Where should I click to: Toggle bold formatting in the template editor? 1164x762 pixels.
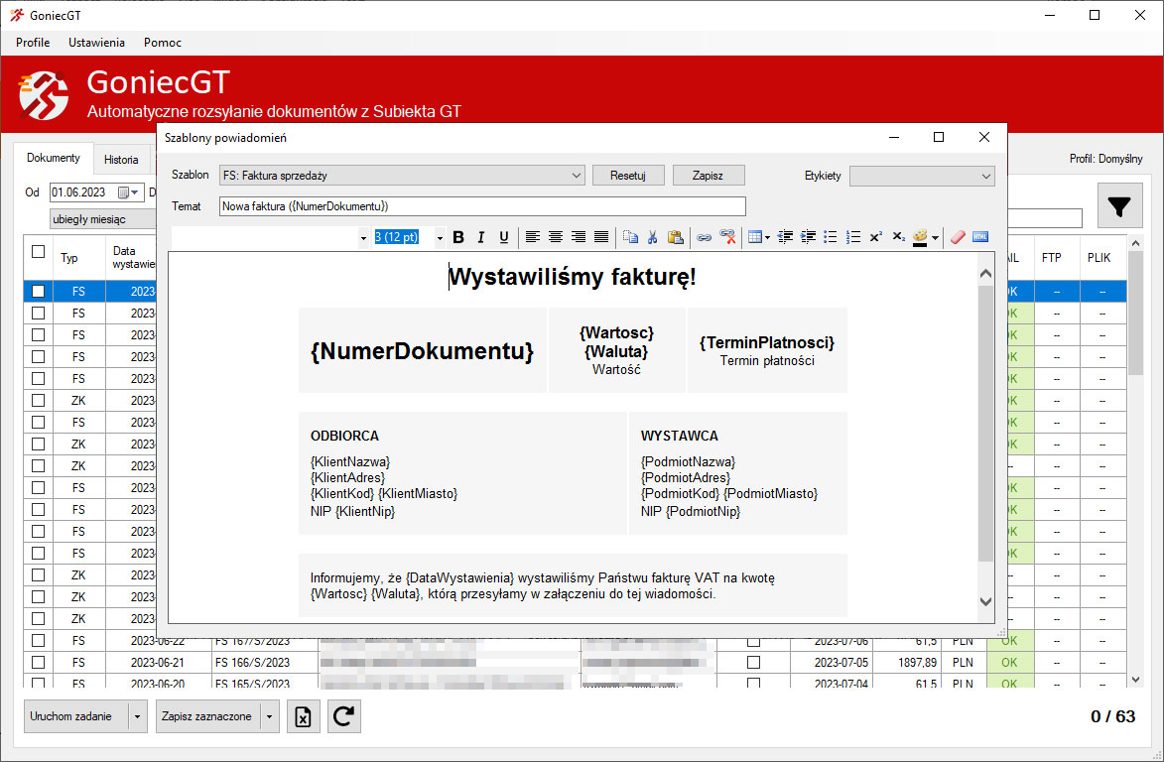pyautogui.click(x=458, y=237)
